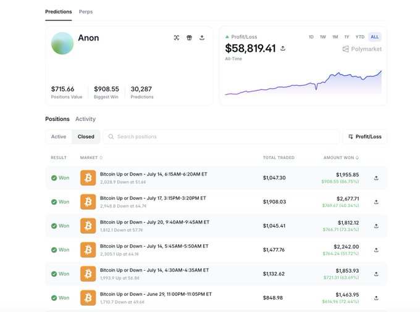Show Closed positions
This screenshot has width=420, height=312.
coord(86,137)
